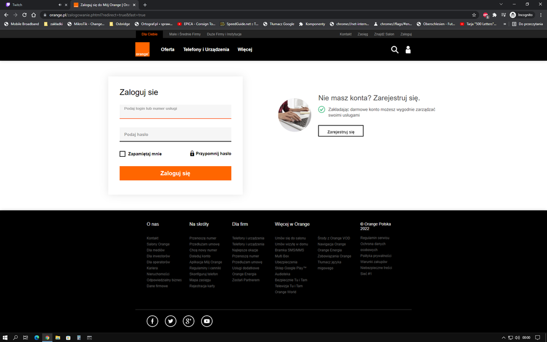Open the Zasięg link in top bar
This screenshot has height=342, width=547.
pyautogui.click(x=363, y=34)
